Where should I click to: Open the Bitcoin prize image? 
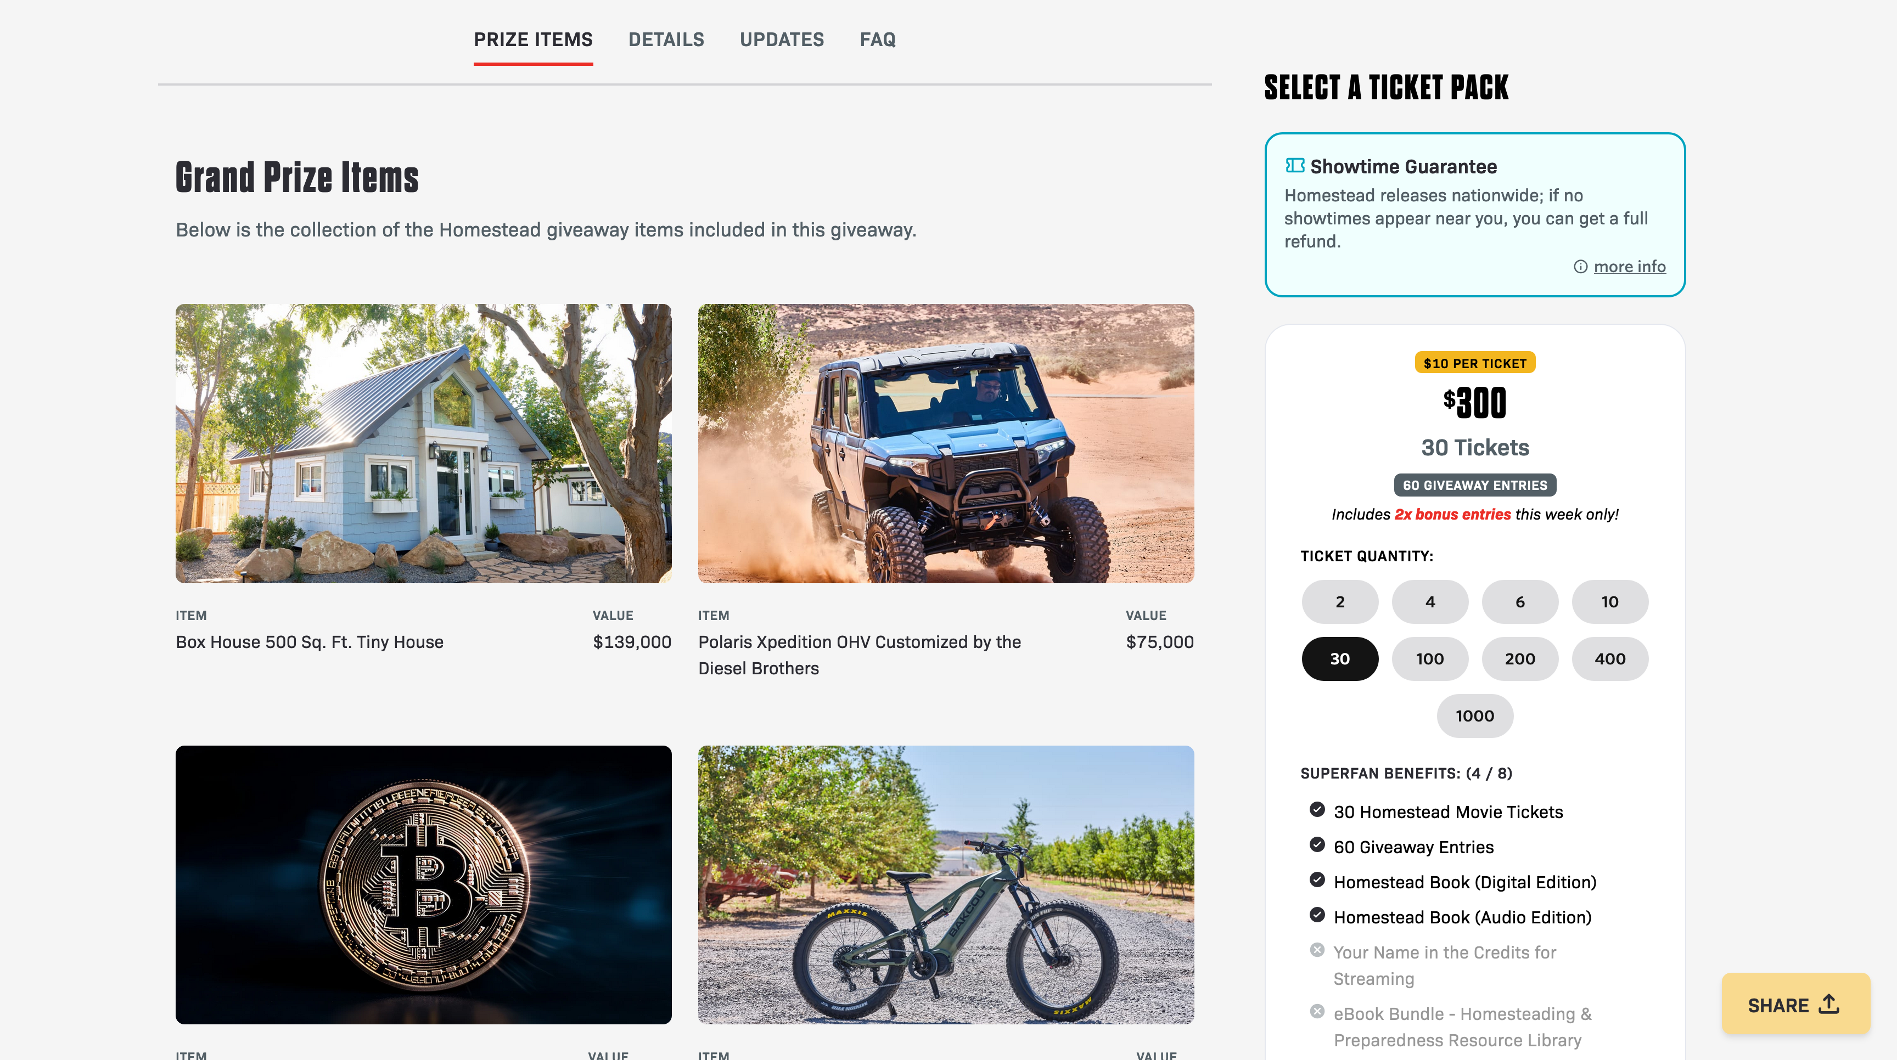[x=423, y=885]
